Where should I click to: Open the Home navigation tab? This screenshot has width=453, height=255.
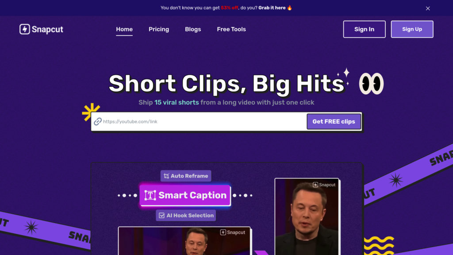124,29
